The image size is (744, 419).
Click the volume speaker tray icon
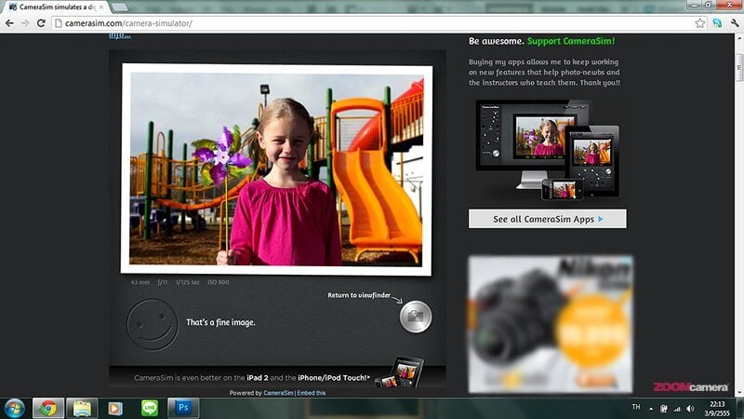tap(690, 409)
